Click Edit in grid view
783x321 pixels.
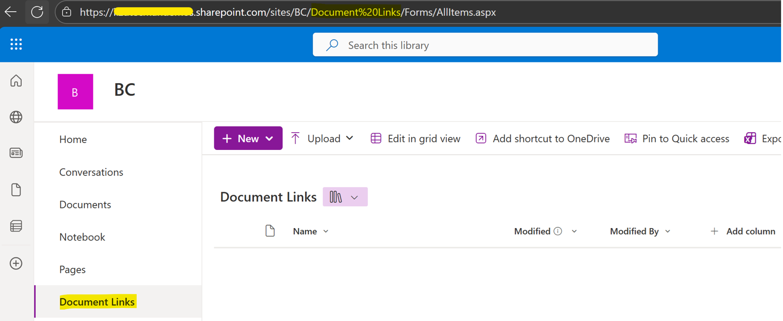coord(415,139)
